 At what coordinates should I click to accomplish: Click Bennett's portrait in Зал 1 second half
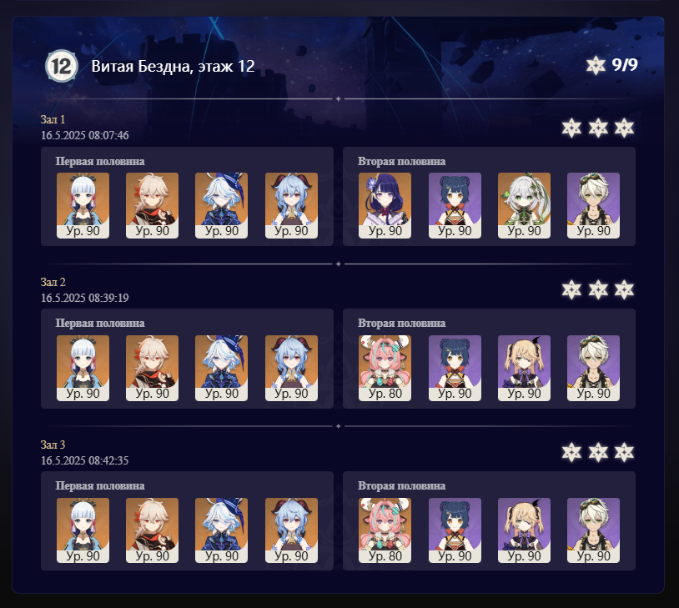tap(593, 205)
